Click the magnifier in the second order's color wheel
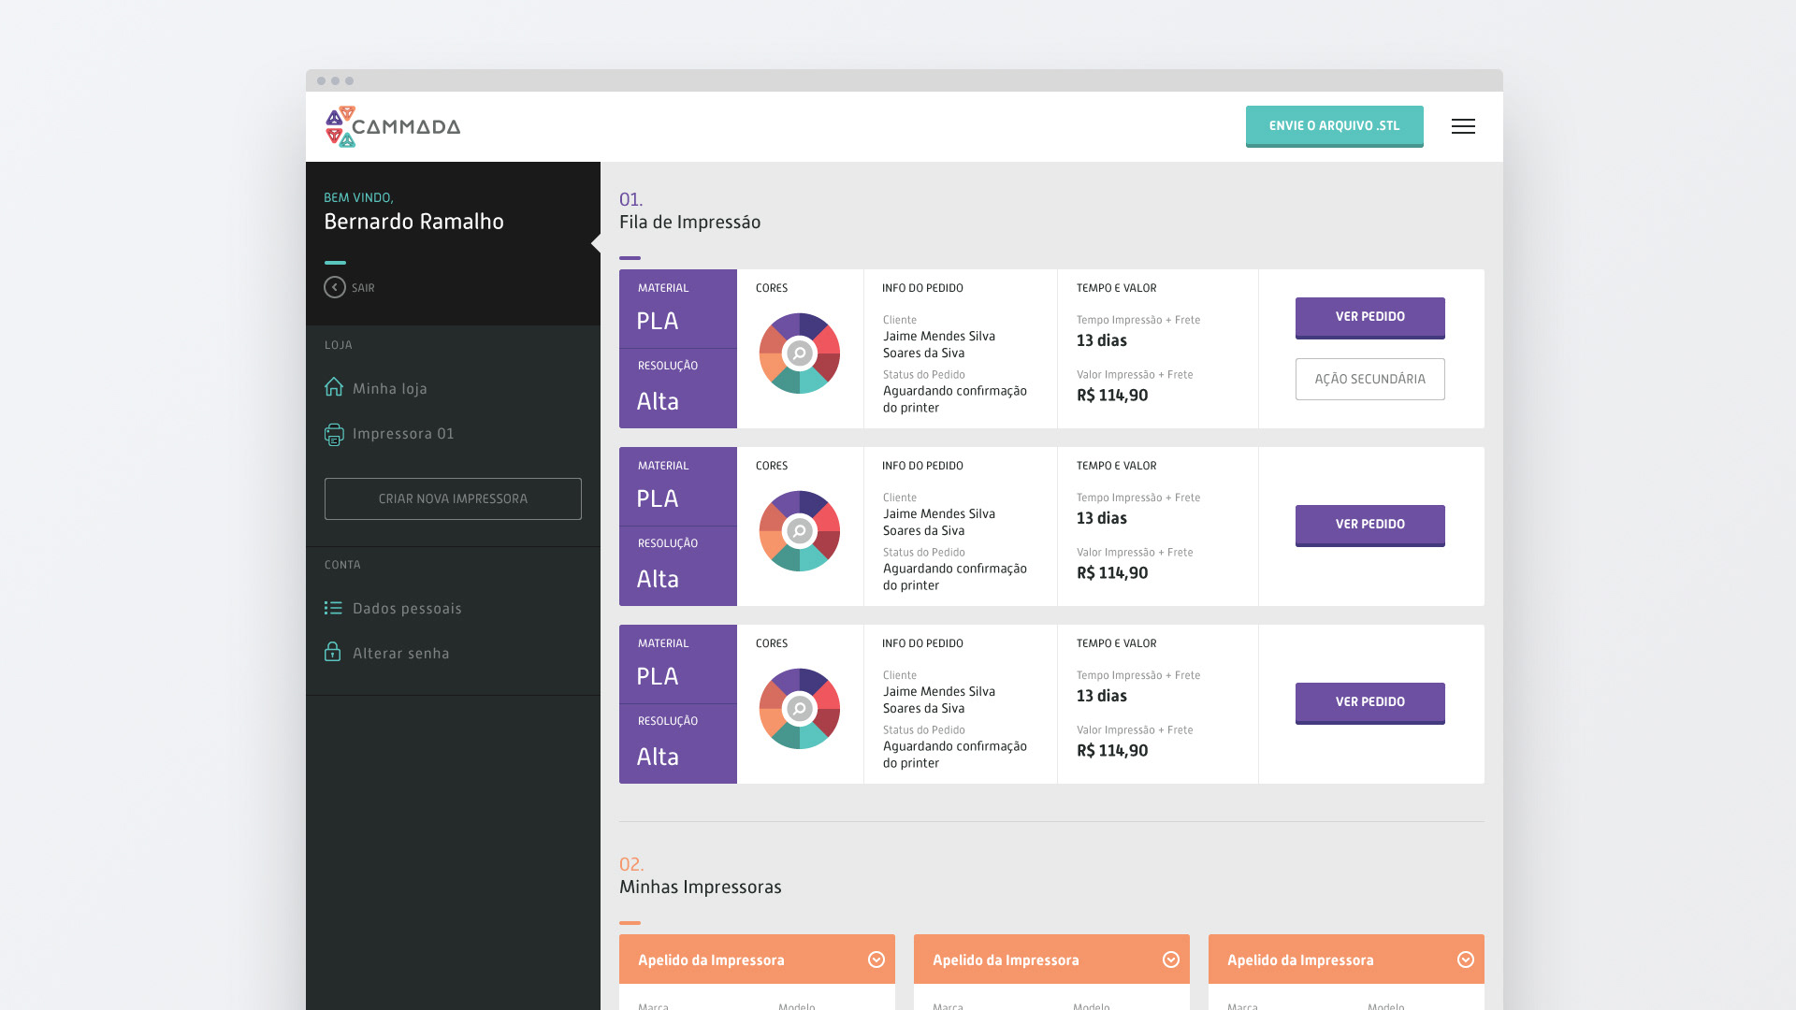Viewport: 1796px width, 1010px height. pos(800,531)
